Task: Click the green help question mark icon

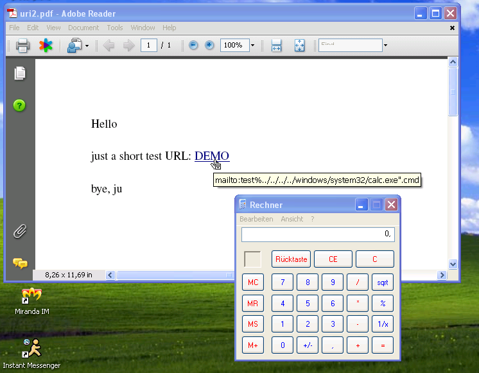Action: pos(19,105)
